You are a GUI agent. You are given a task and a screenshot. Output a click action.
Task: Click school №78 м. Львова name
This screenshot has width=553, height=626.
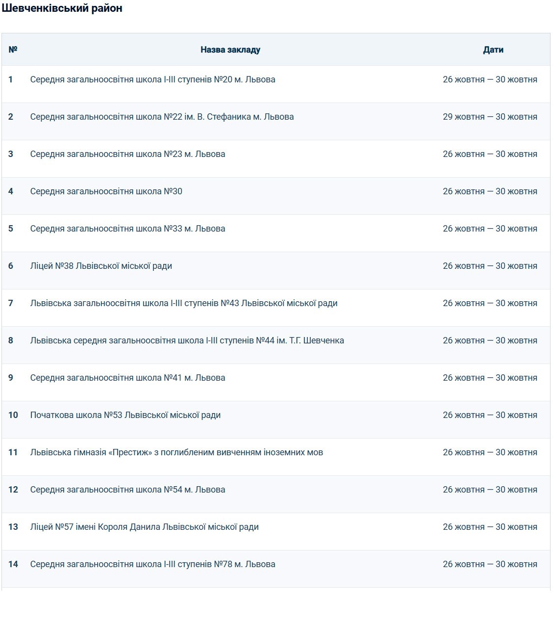tap(152, 564)
